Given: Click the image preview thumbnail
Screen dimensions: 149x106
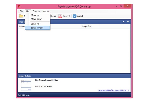Looking at the screenshot, I should tap(26, 85).
